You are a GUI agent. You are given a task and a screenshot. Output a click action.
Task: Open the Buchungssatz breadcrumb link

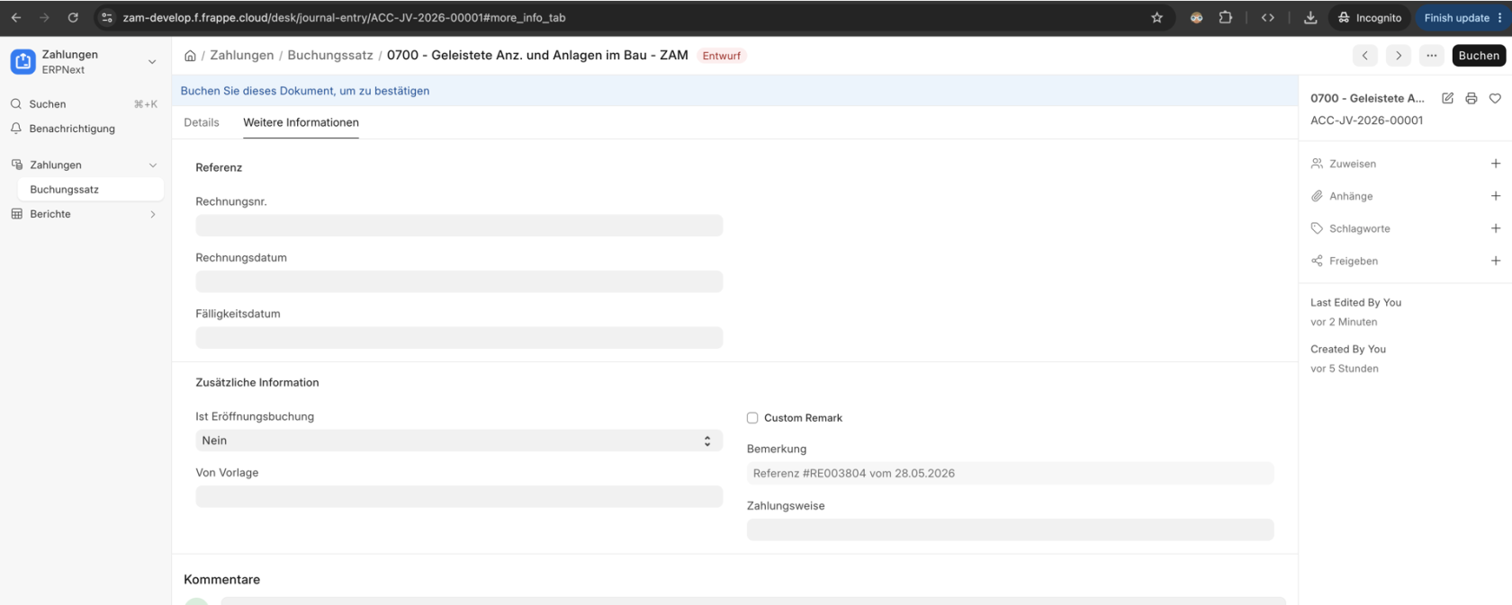click(330, 55)
